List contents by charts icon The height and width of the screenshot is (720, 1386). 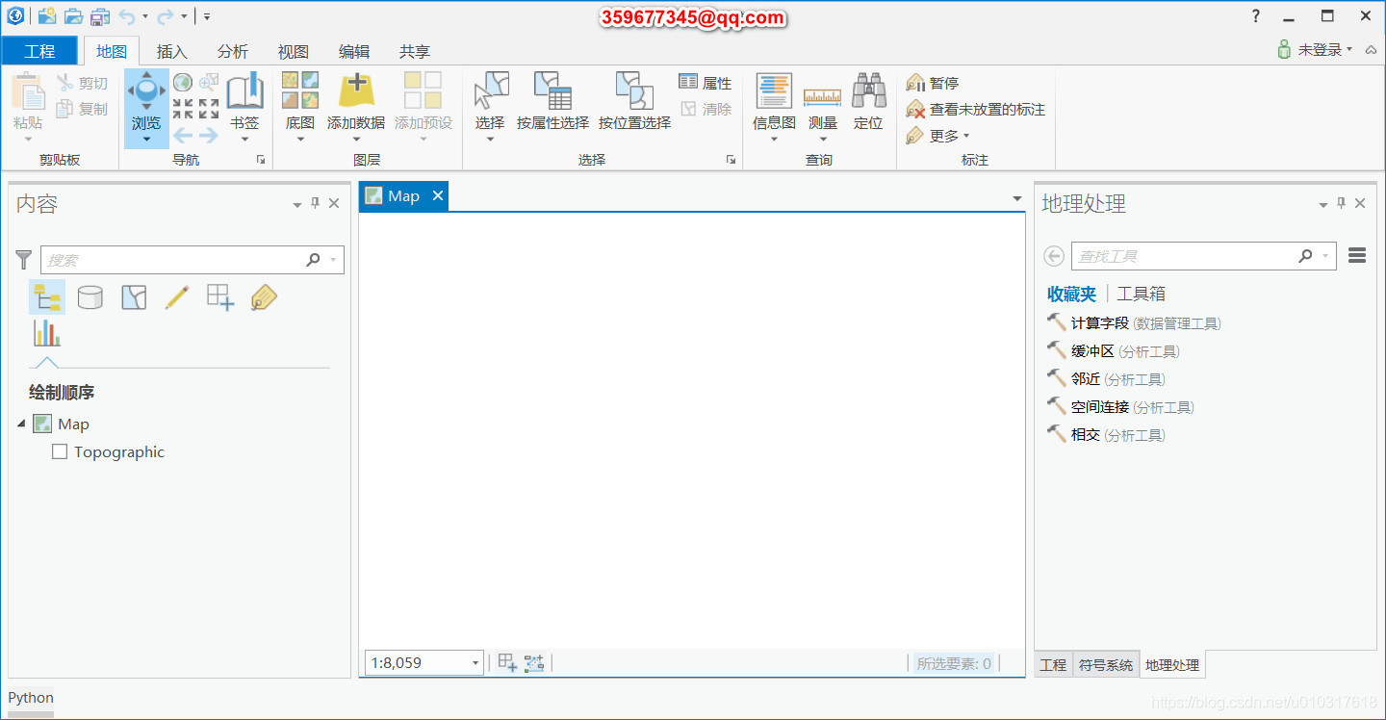(46, 333)
